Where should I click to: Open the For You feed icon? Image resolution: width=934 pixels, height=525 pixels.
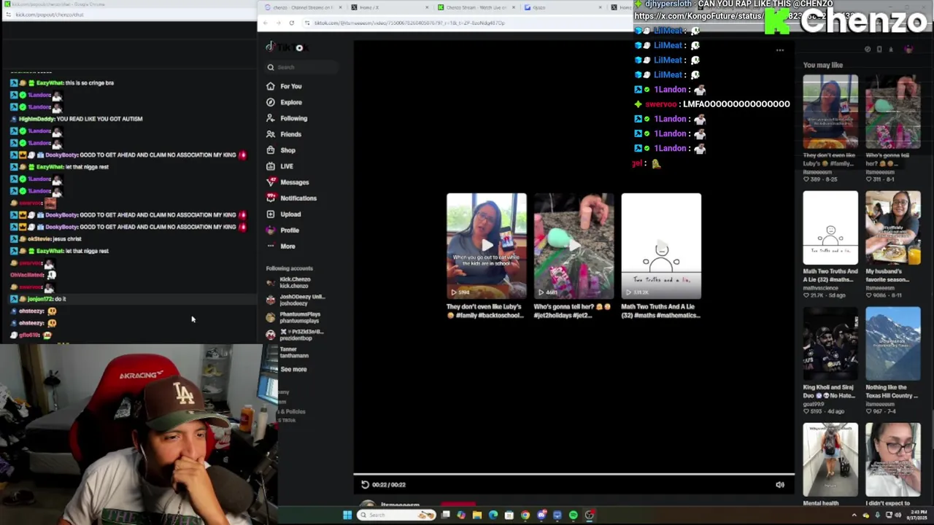pyautogui.click(x=271, y=86)
